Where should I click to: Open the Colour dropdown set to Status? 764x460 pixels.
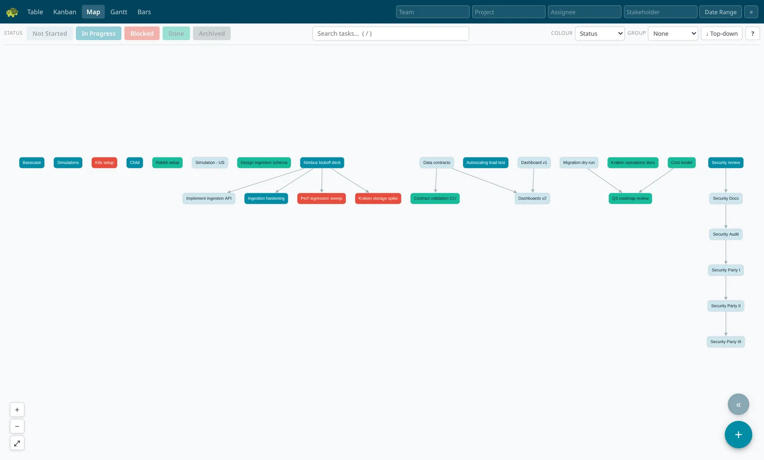(600, 33)
